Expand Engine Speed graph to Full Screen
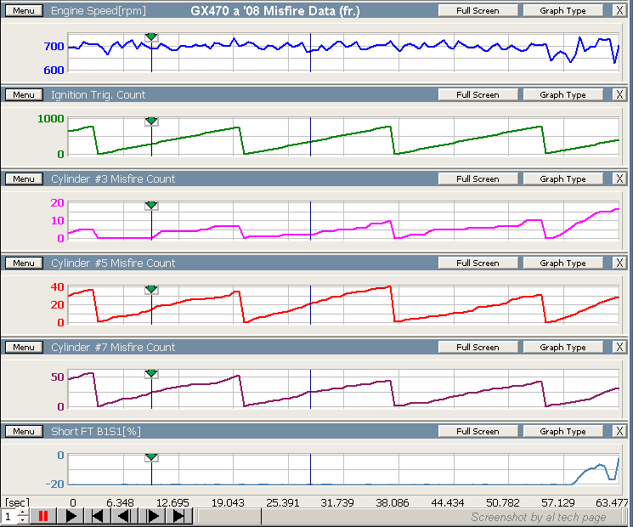The height and width of the screenshot is (527, 633). click(477, 11)
